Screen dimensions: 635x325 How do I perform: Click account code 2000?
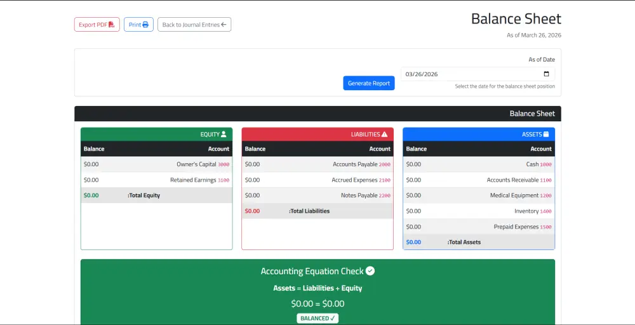385,165
